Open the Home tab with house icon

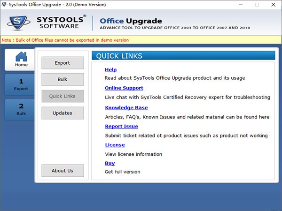tap(20, 60)
